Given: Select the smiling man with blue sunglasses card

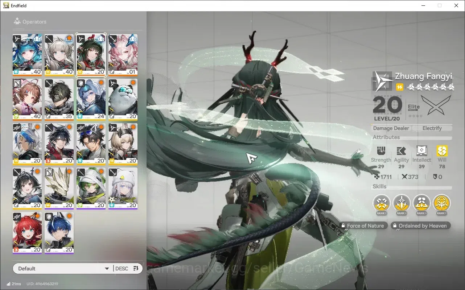Looking at the screenshot, I should (91, 144).
